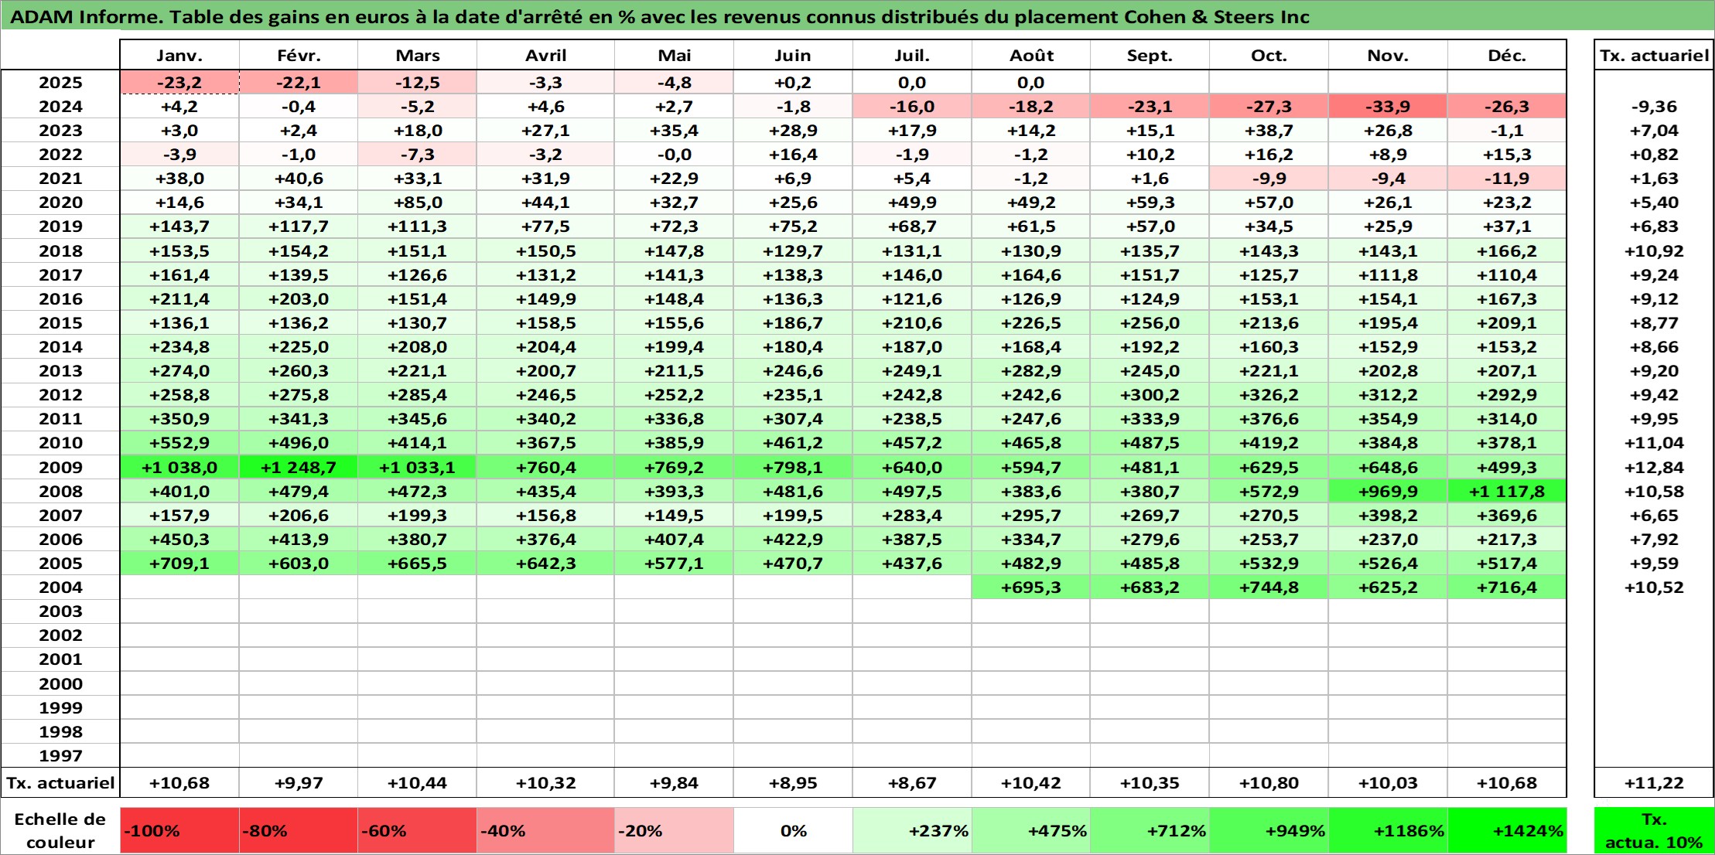
Task: Click the 'Tx. actuariel' bottom row label
Action: click(60, 783)
